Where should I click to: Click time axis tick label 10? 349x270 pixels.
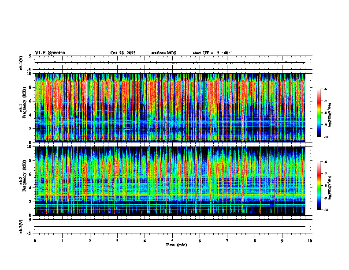click(x=310, y=241)
